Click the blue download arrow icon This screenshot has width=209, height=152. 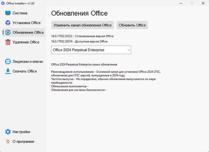tap(8, 71)
